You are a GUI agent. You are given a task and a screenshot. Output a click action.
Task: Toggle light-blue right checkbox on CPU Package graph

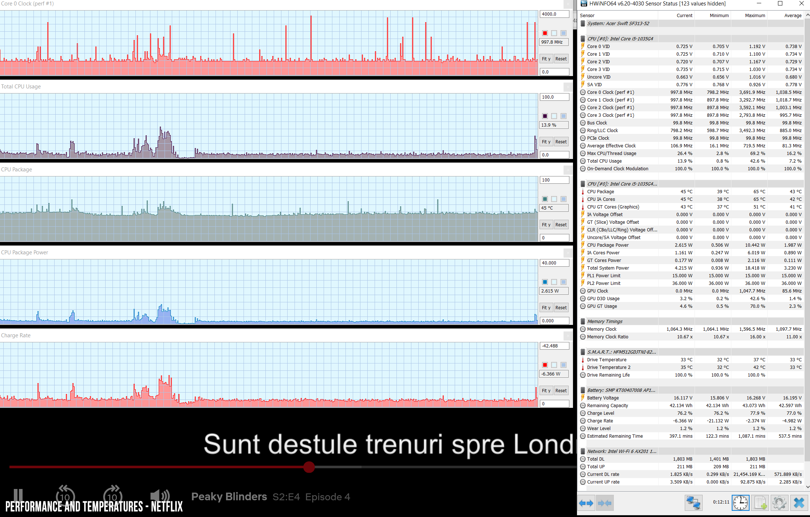click(x=564, y=199)
